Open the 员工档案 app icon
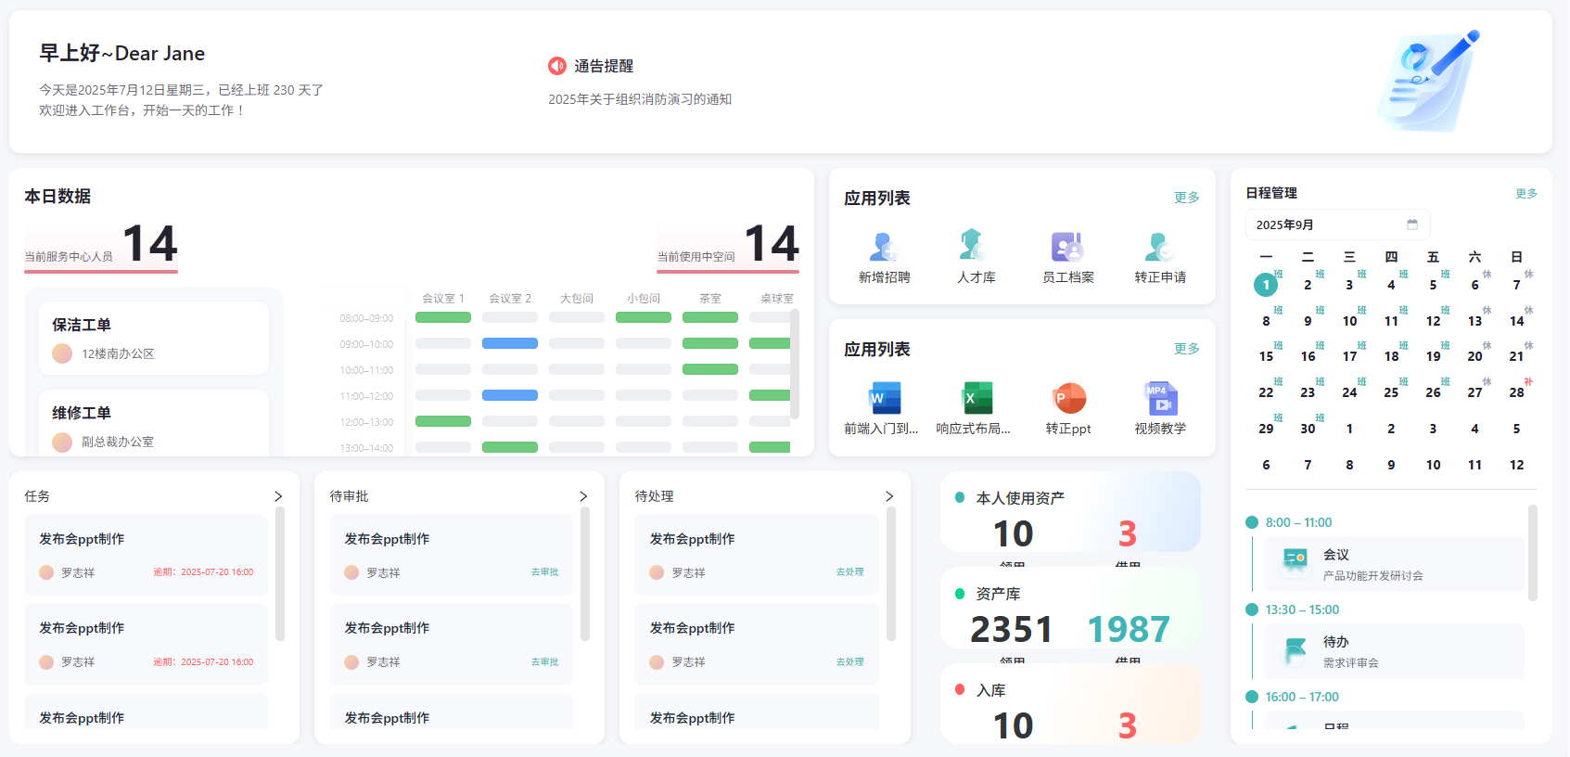 pos(1067,248)
